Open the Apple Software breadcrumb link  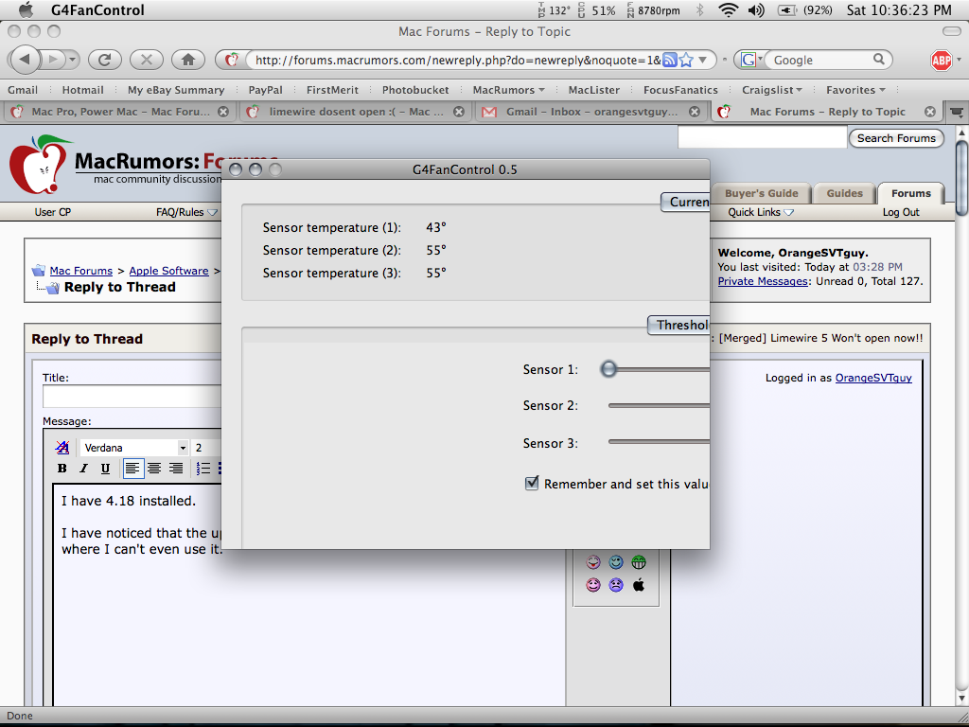(x=168, y=271)
